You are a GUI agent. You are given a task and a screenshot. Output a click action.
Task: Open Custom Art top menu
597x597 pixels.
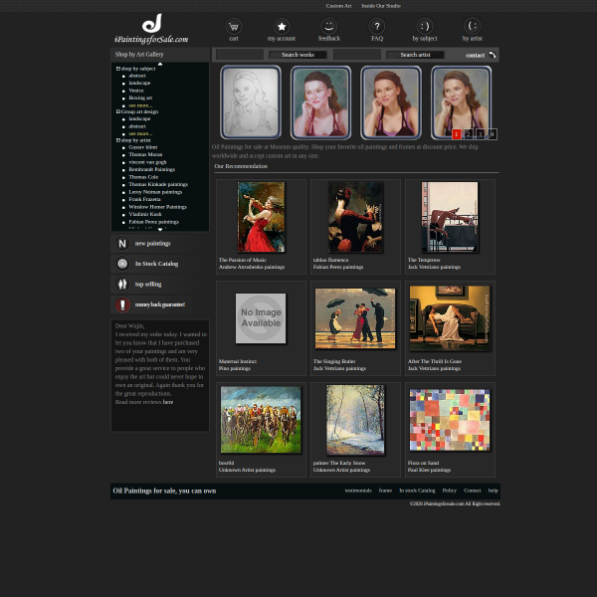[x=338, y=6]
